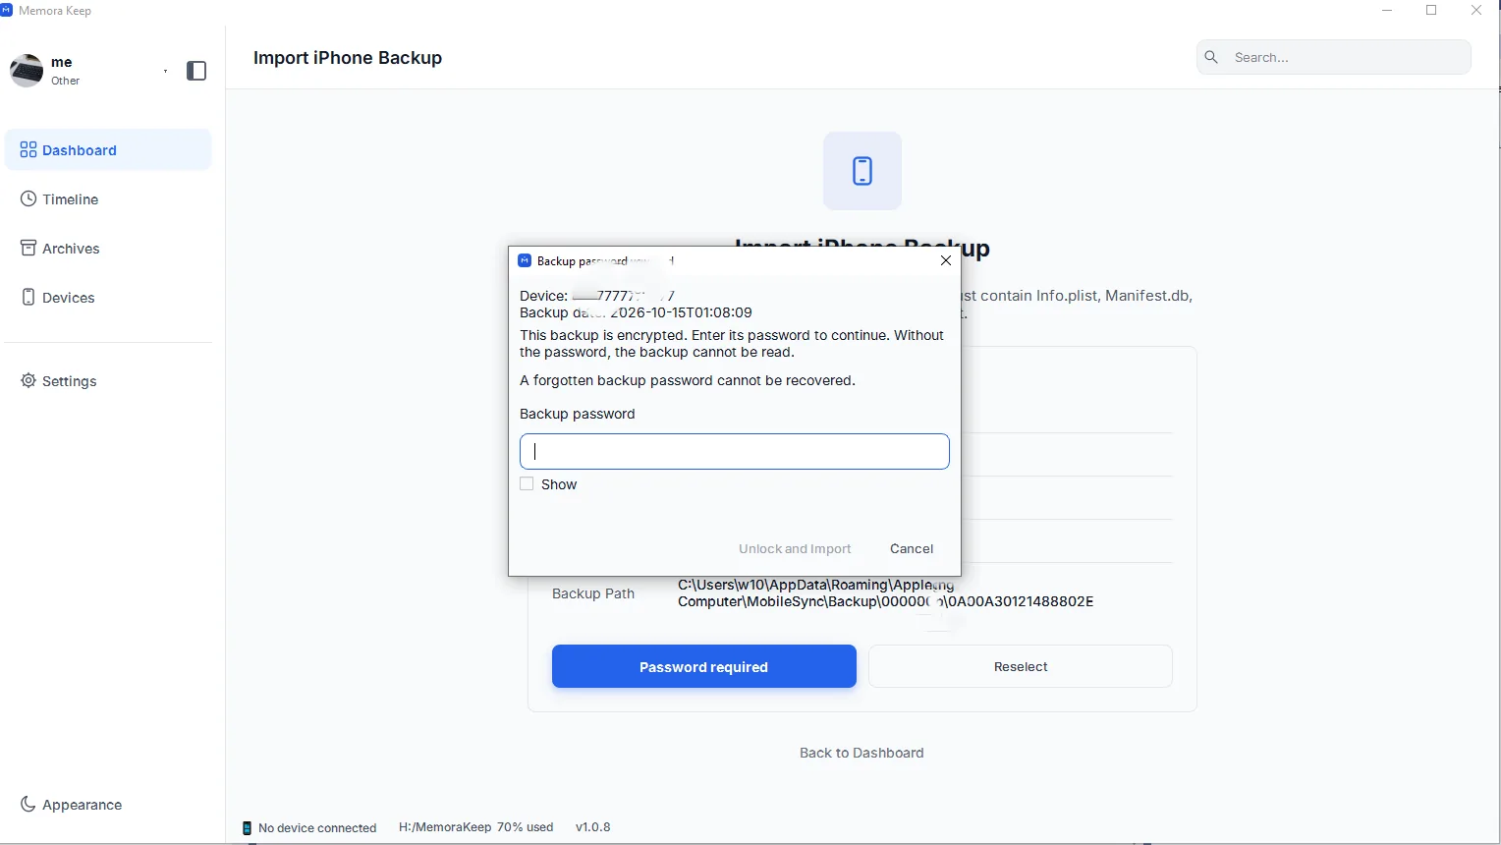
Task: Close the Backup password dialog with X
Action: (x=946, y=260)
